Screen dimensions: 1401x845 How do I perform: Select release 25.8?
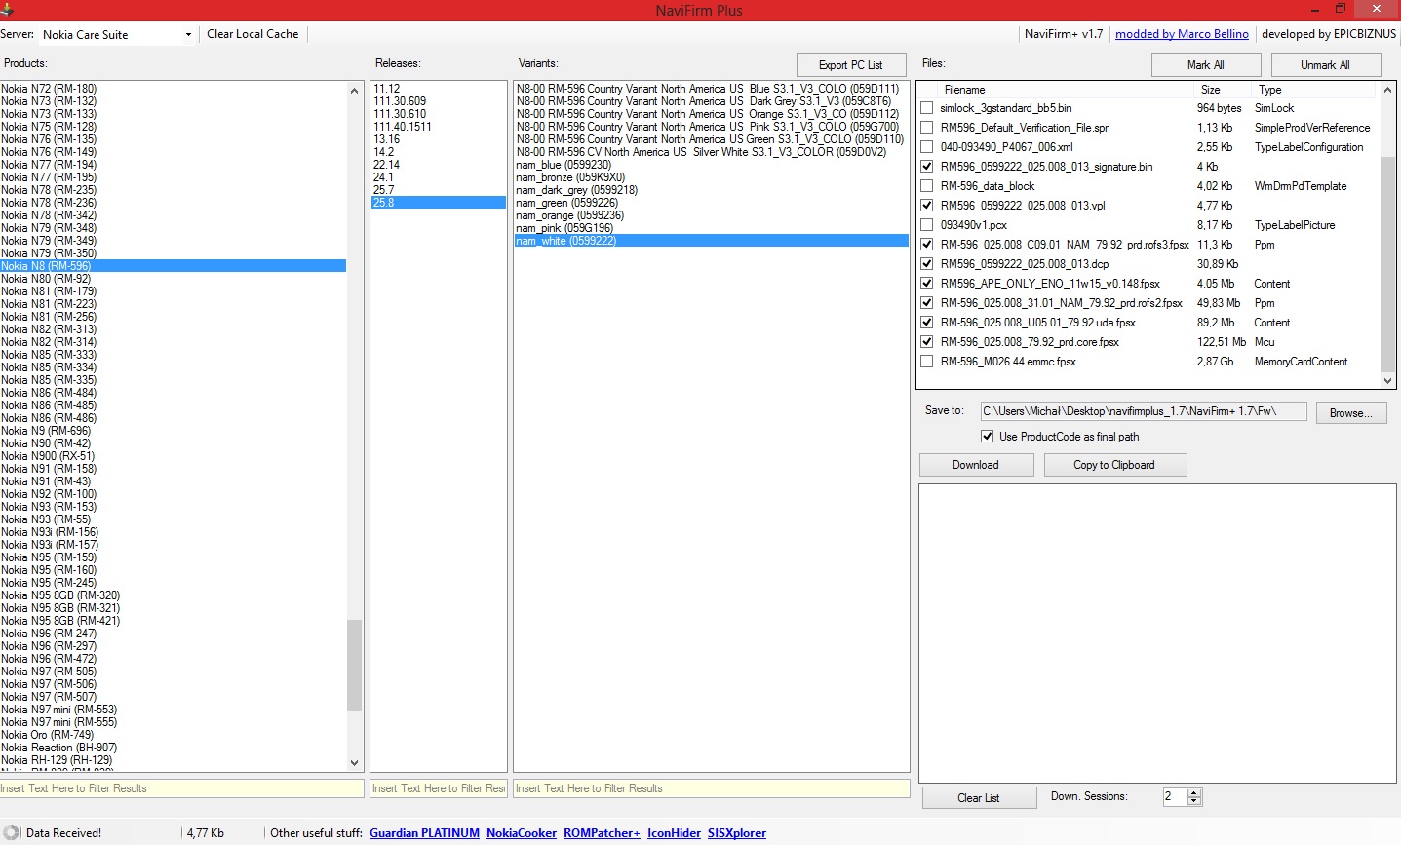[439, 203]
